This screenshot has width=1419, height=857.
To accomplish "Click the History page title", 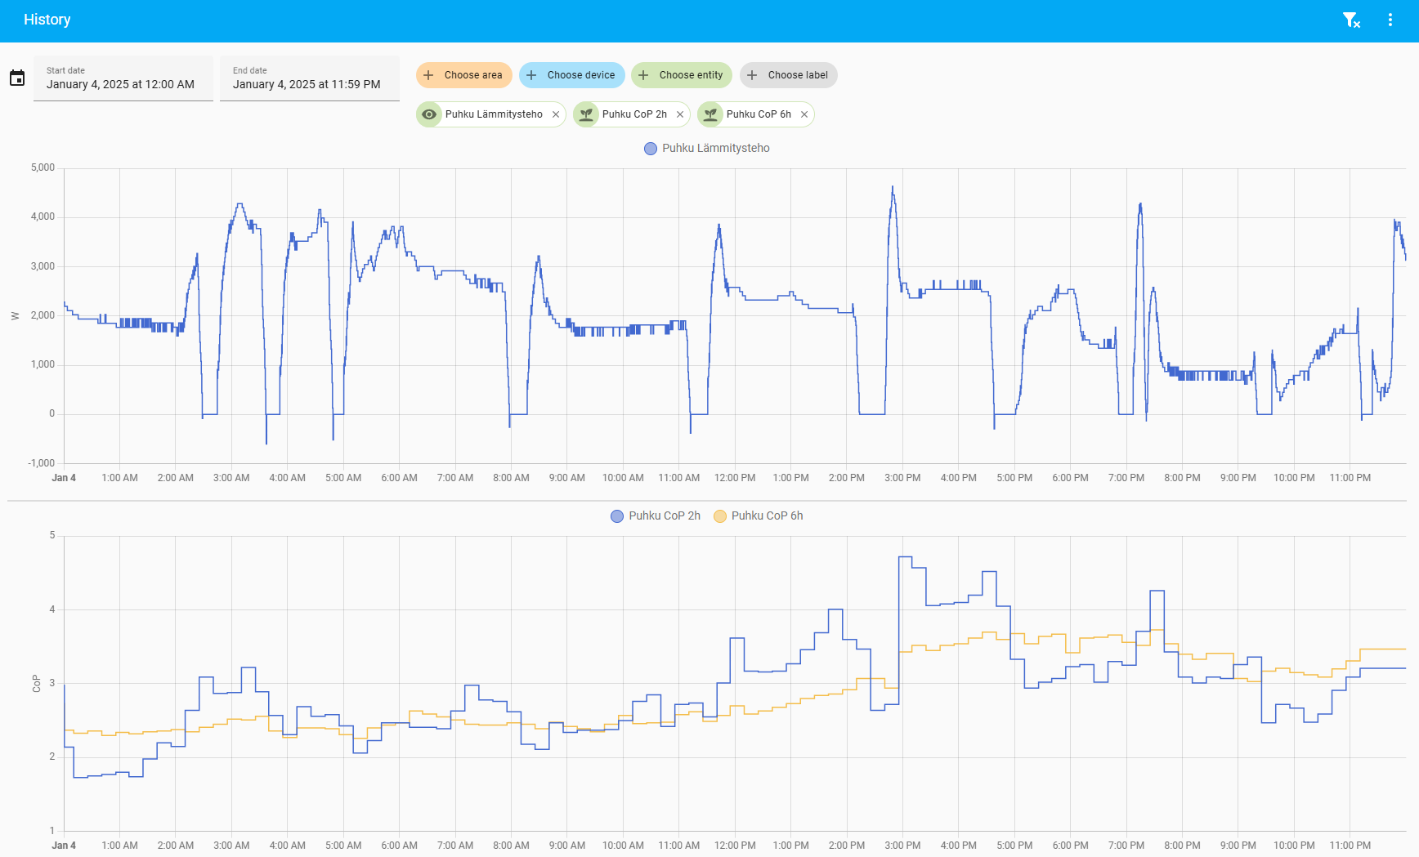I will tap(47, 20).
